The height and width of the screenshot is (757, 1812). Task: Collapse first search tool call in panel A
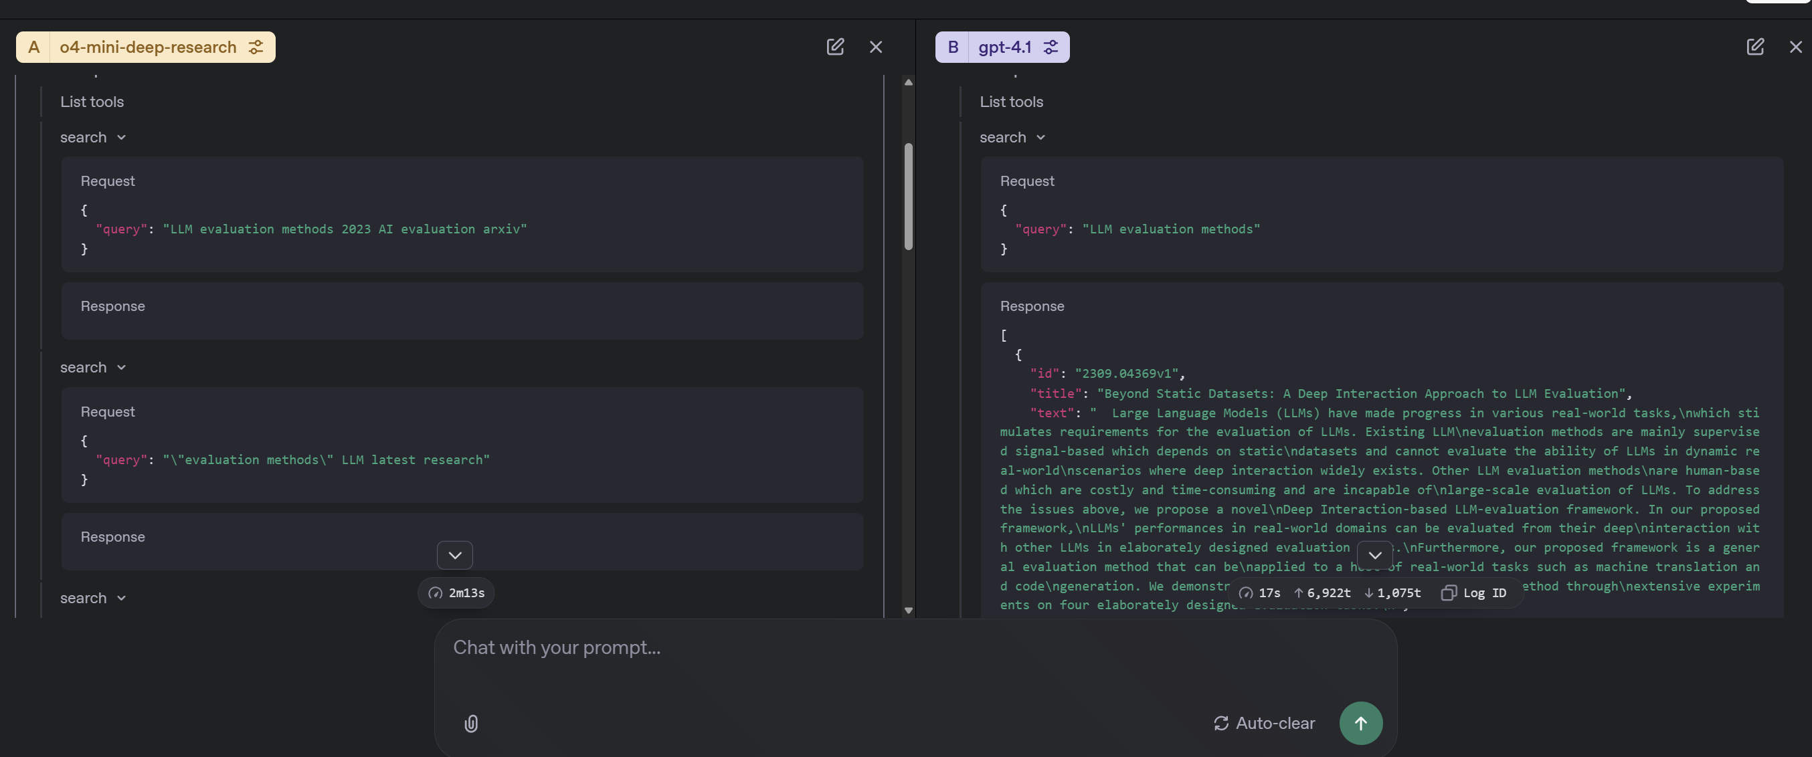(93, 138)
